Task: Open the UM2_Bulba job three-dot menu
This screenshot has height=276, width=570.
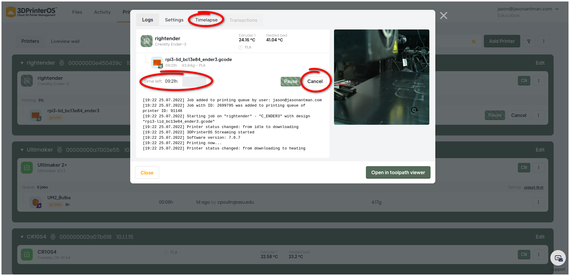Action: coord(538,202)
